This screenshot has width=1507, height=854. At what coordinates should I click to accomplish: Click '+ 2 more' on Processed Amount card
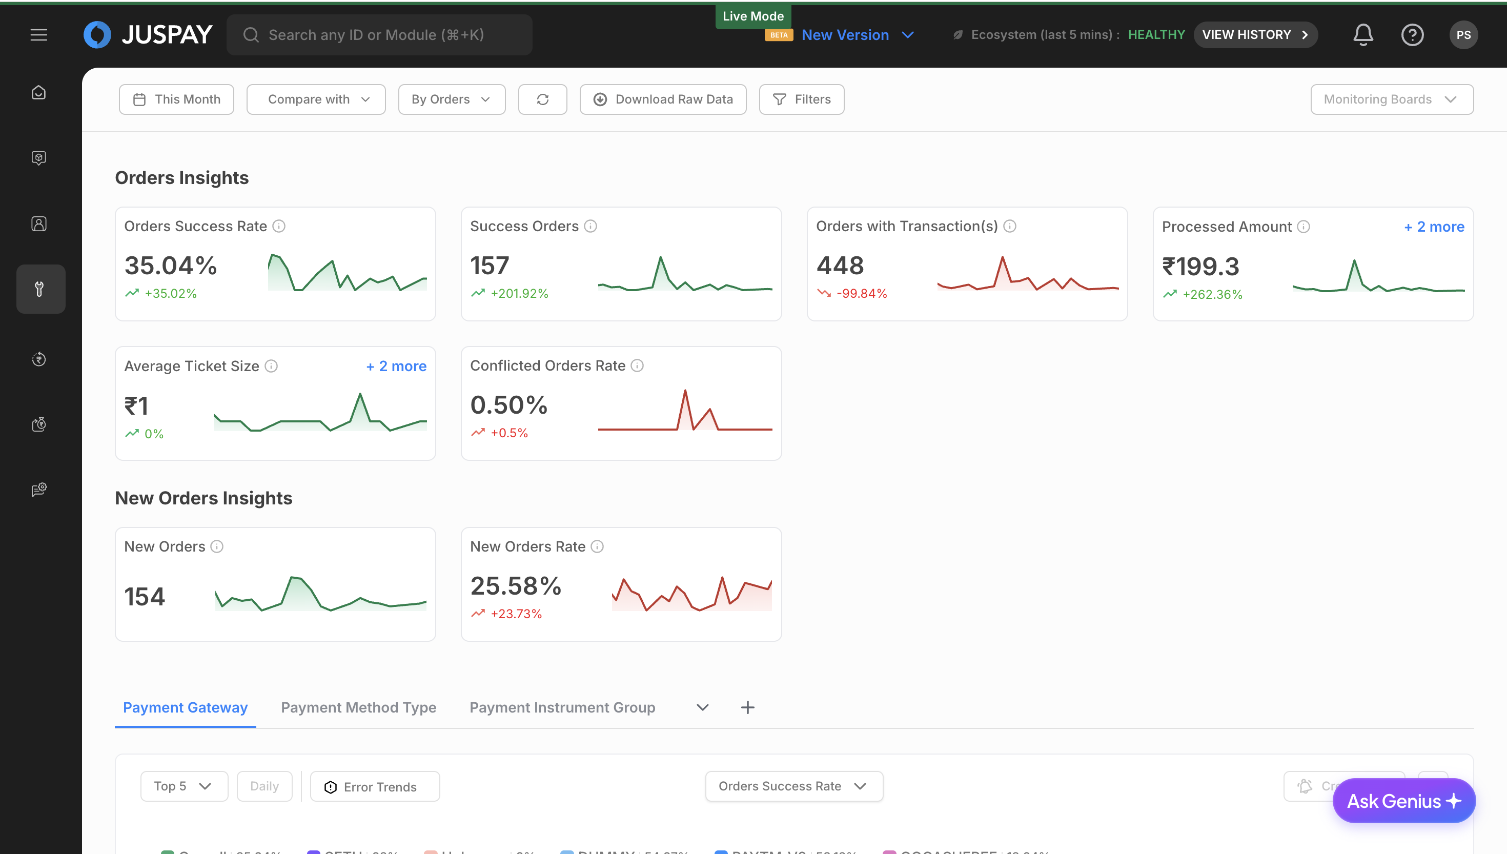pos(1434,227)
